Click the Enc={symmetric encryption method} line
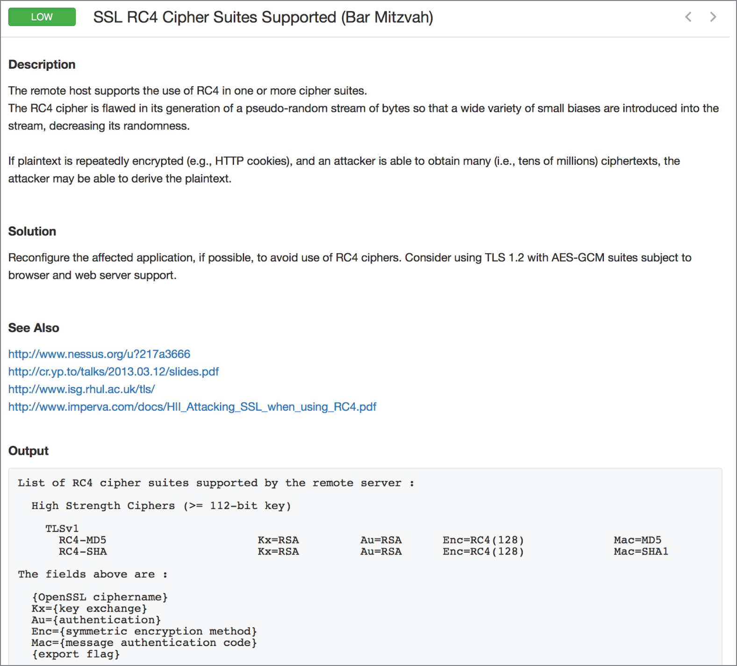 tap(144, 631)
